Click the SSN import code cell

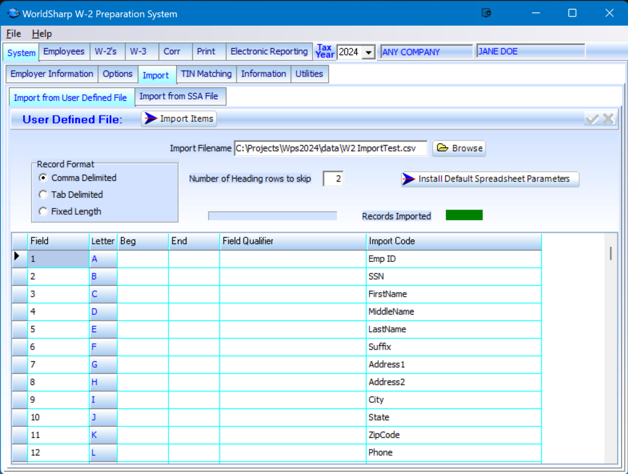coord(454,277)
